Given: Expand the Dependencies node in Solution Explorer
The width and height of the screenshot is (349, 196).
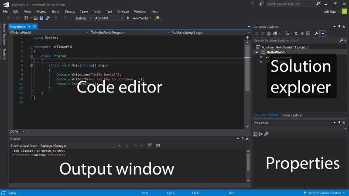Looking at the screenshot, I should pos(261,57).
